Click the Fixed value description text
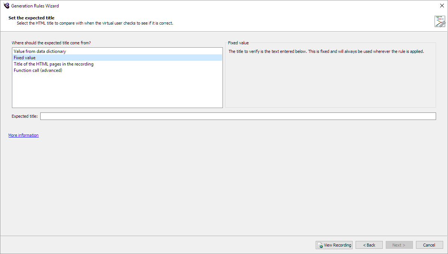This screenshot has width=448, height=254. pyautogui.click(x=326, y=52)
